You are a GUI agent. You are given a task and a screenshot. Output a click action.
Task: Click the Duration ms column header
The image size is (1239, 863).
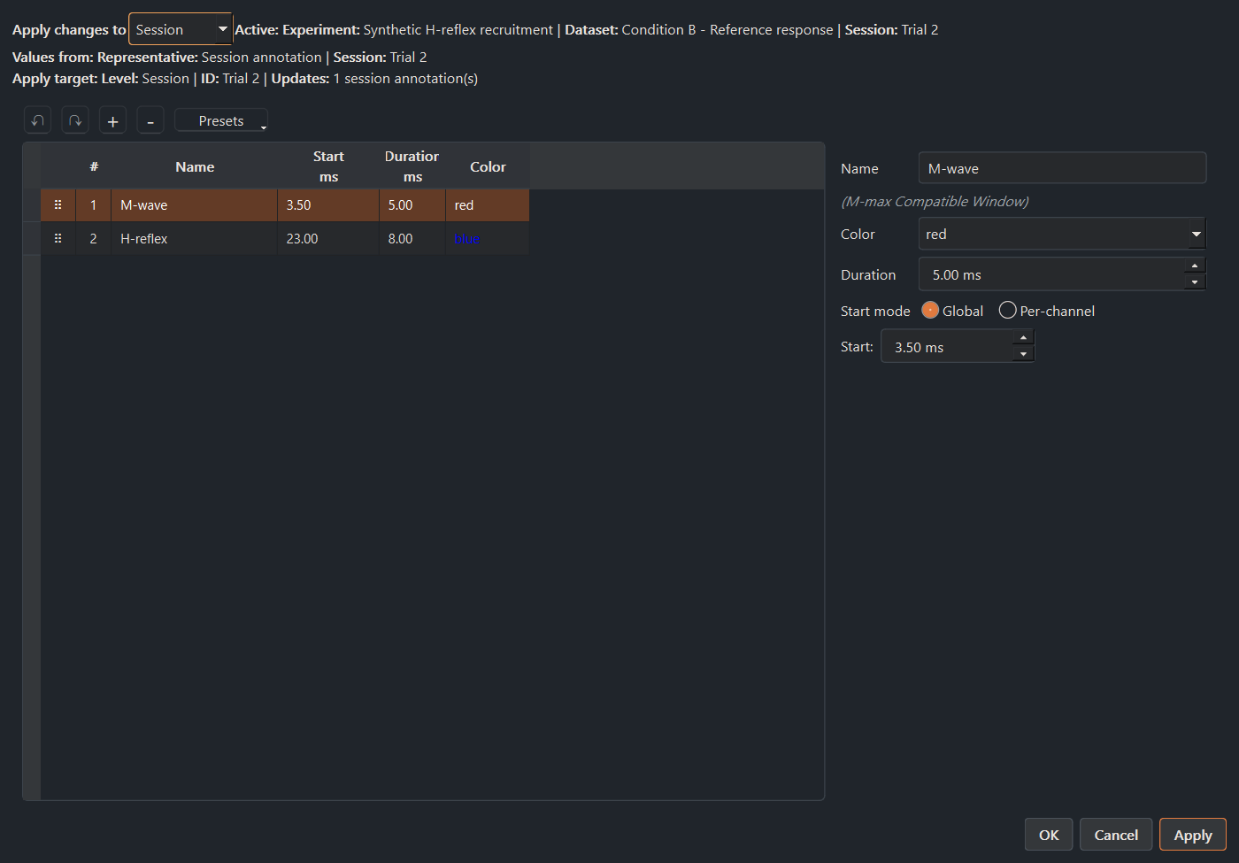click(412, 166)
